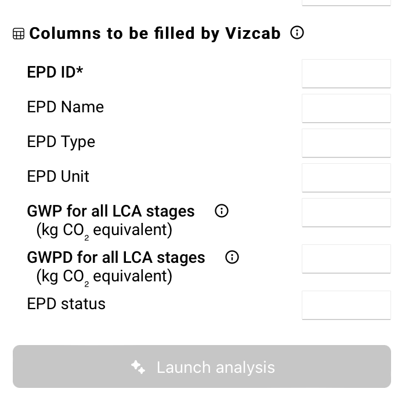Select the EPD status input box
Image resolution: width=405 pixels, height=396 pixels.
pyautogui.click(x=346, y=305)
